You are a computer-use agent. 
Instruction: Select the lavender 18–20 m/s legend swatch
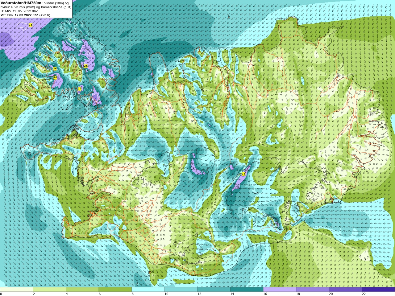[313, 290]
